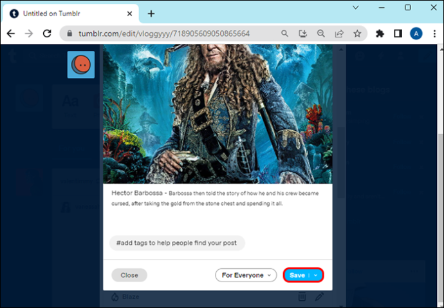Viewport: 444px width, 308px height.
Task: Click the Tumblr logo in dimmed header
Action: [x=12, y=55]
